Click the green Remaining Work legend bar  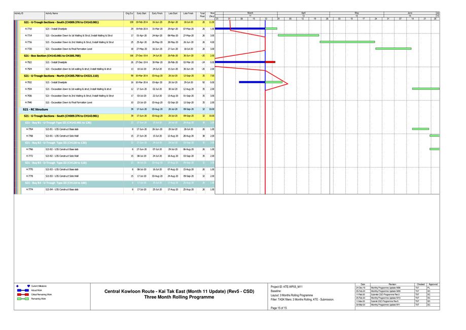pyautogui.click(x=22, y=299)
